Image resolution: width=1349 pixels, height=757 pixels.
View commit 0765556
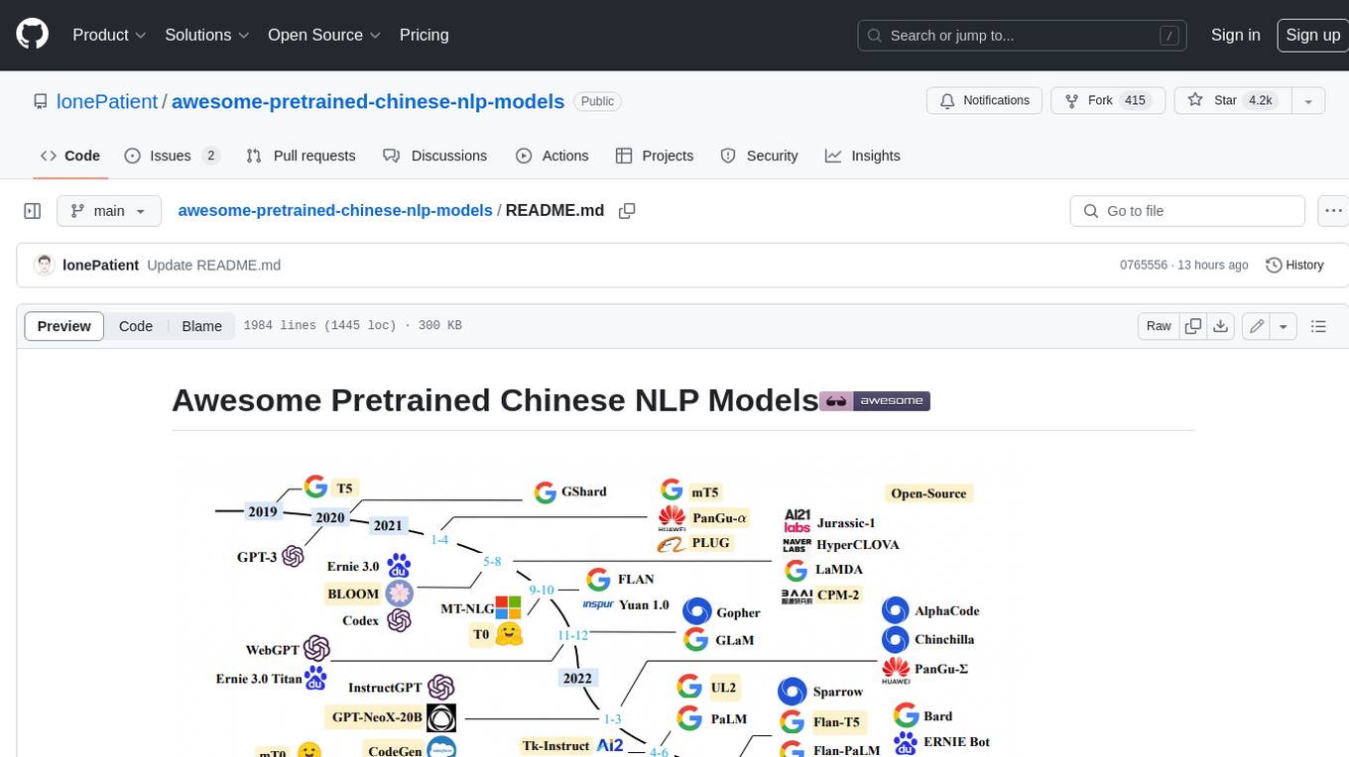pos(1143,265)
